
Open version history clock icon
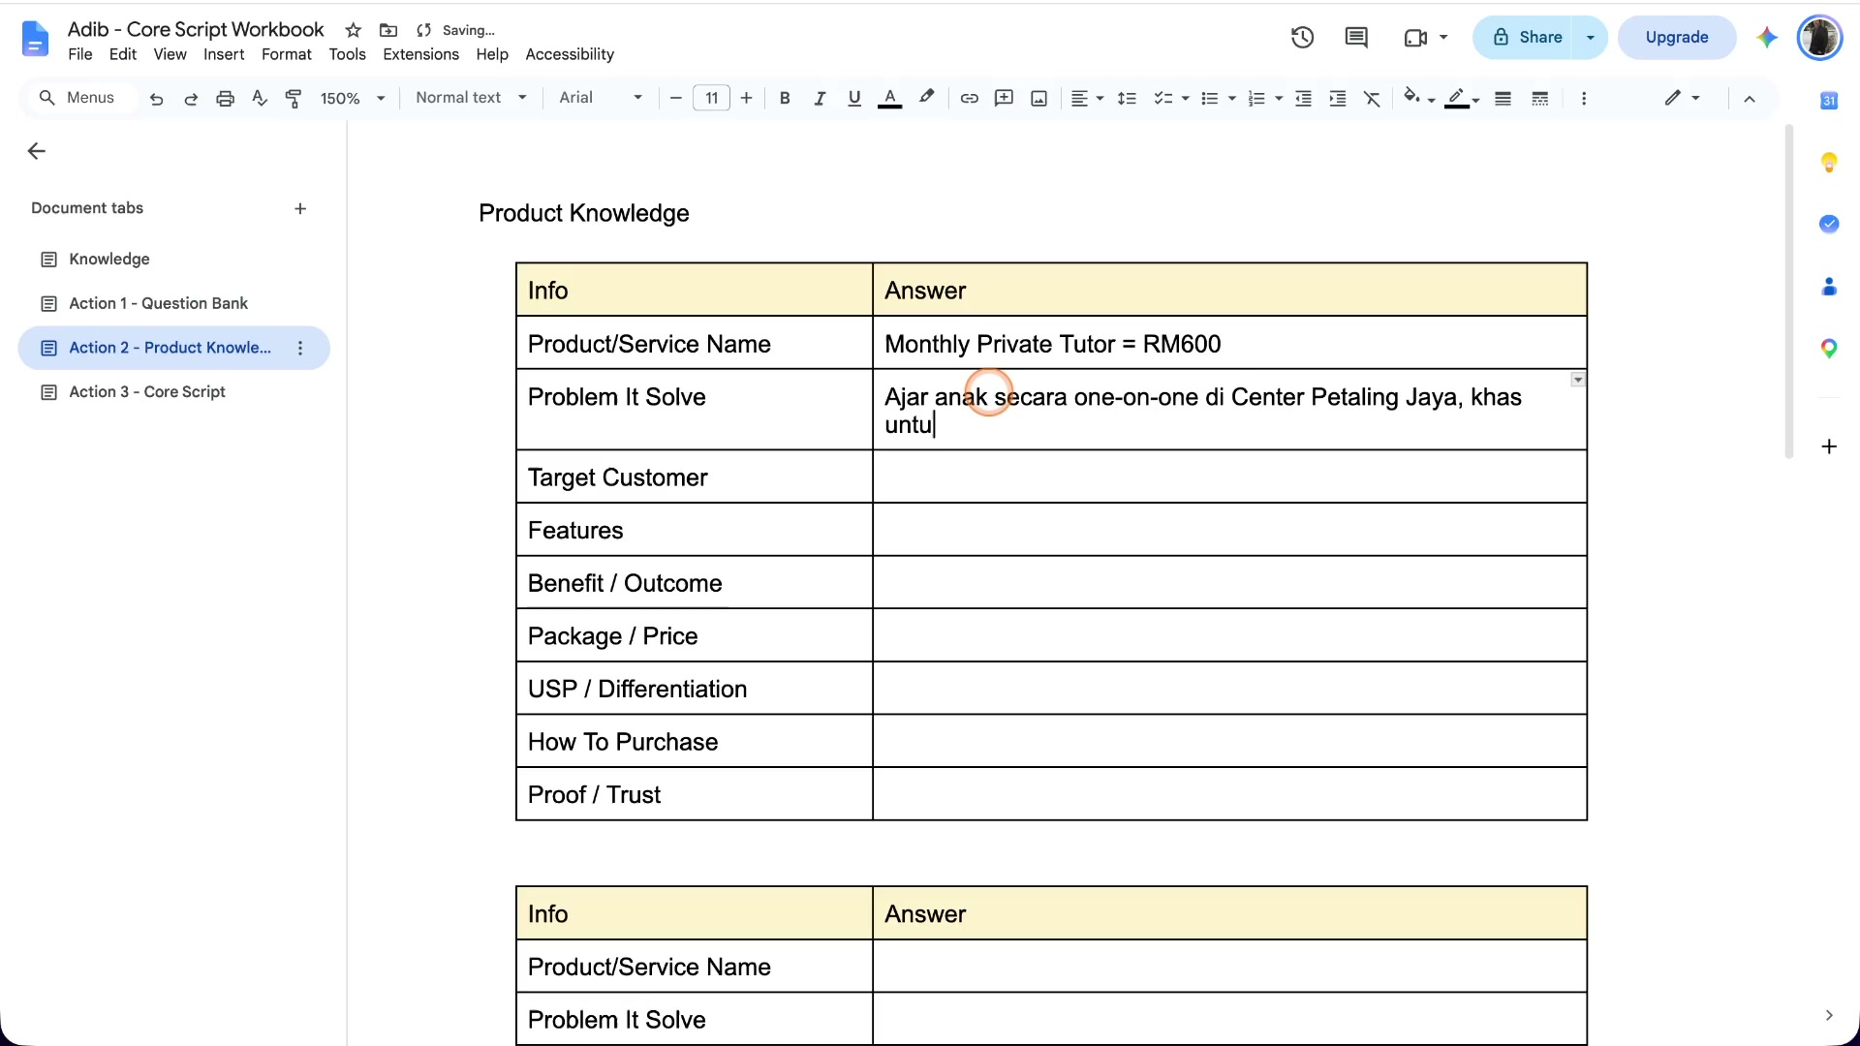(x=1302, y=38)
